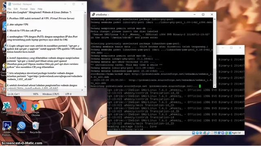This screenshot has height=146, width=261.
Task: Click Notepad horizontal scrollbar right arrow
Action: [x=82, y=90]
